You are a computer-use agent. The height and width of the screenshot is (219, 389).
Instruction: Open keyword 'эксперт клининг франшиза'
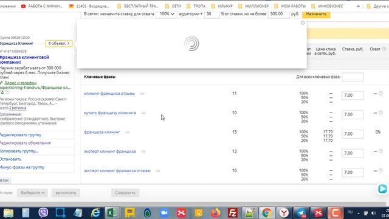[x=109, y=151]
